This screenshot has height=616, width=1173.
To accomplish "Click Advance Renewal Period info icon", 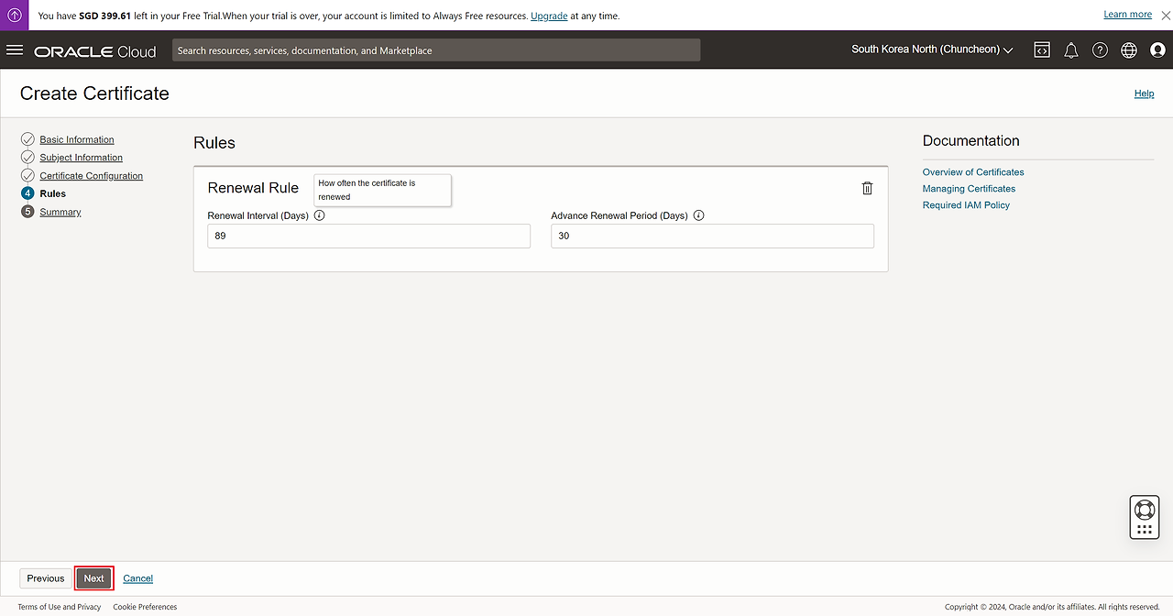I will tap(698, 215).
